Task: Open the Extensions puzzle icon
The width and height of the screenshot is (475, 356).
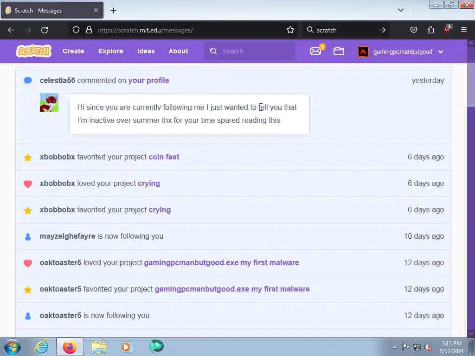Action: point(430,30)
